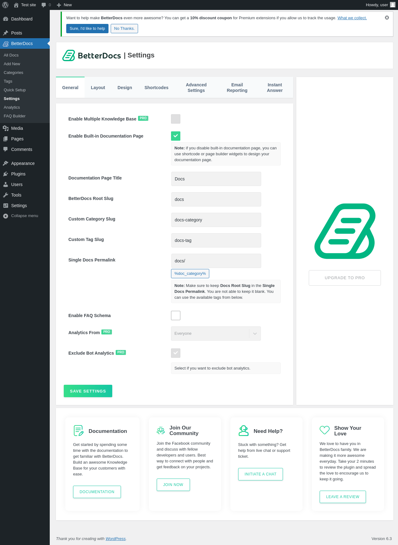Screen dimensions: 398x545
Task: Toggle Exclude Bot Analytics checkbox
Action: click(x=176, y=353)
